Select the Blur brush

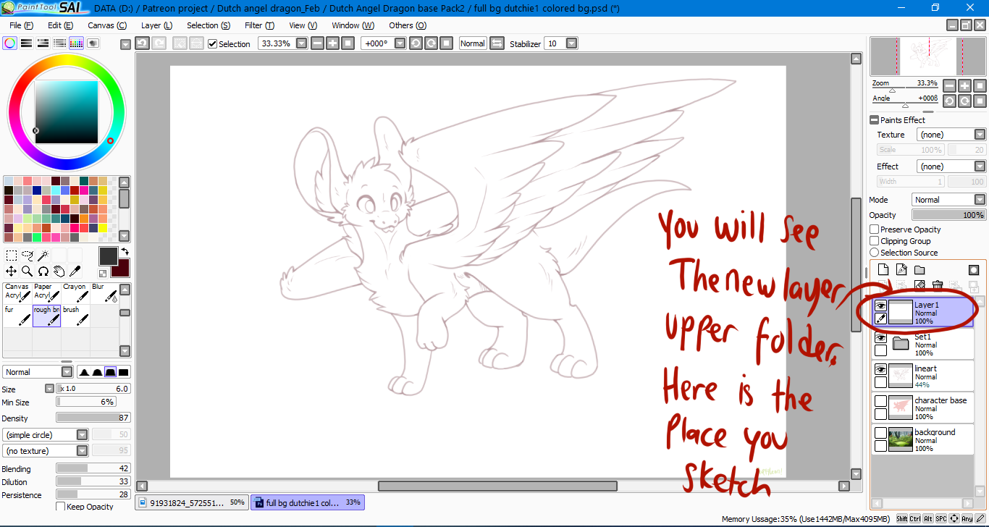(x=104, y=292)
